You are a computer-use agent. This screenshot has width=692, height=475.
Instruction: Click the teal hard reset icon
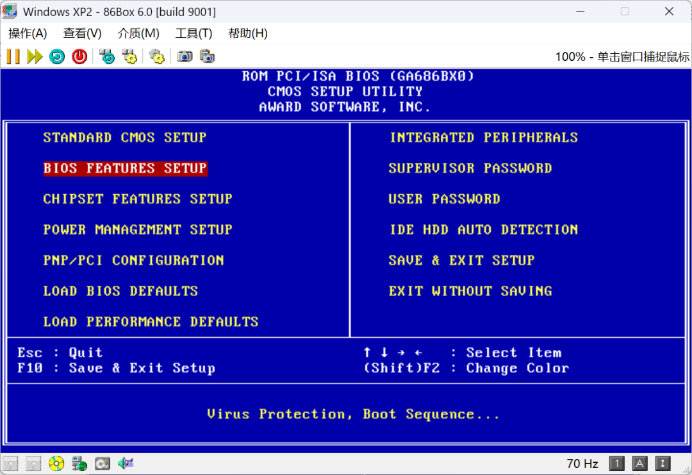[x=57, y=56]
